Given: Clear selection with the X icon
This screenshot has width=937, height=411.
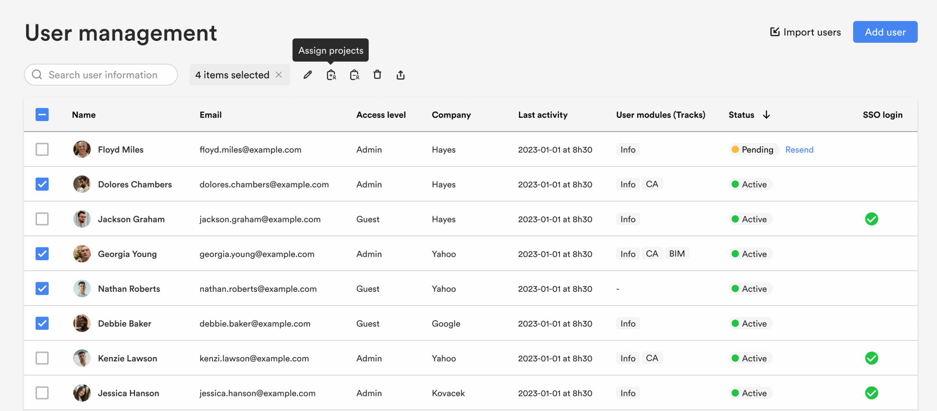Looking at the screenshot, I should click(279, 75).
